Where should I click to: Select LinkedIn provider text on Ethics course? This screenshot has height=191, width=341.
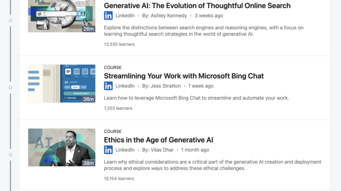point(125,150)
